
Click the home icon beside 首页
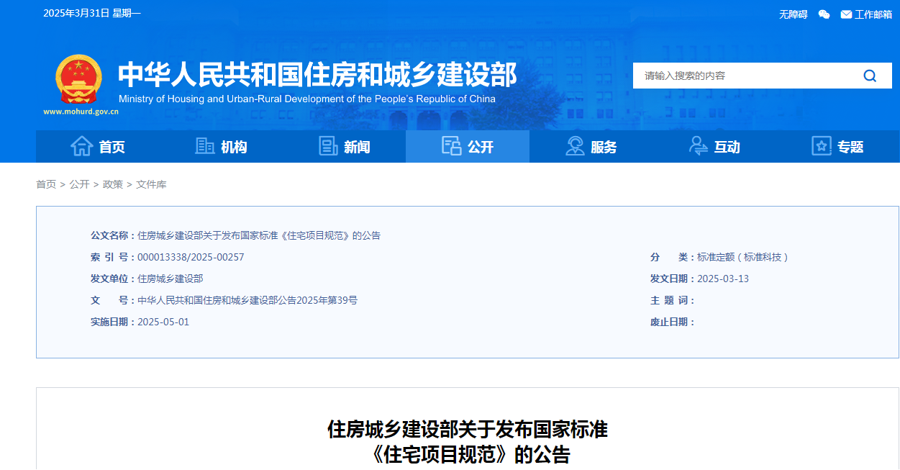pos(81,146)
